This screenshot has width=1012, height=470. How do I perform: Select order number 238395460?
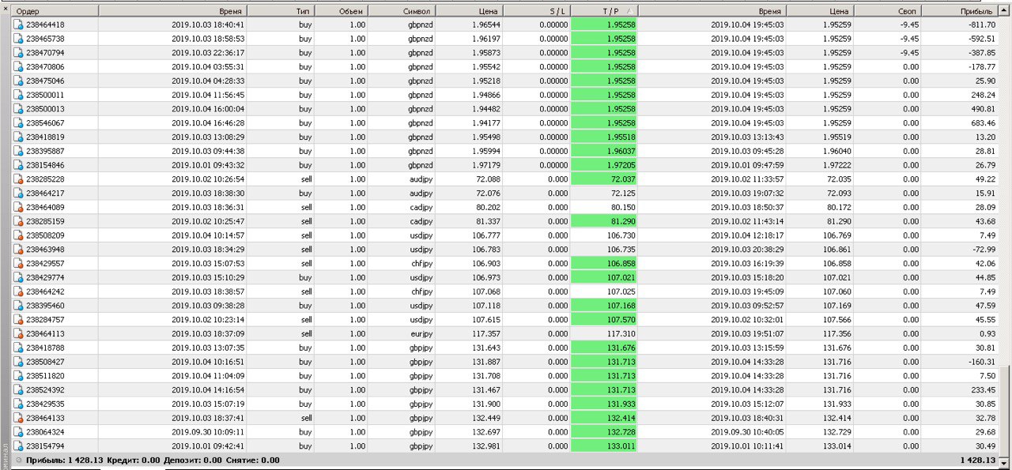pos(45,306)
